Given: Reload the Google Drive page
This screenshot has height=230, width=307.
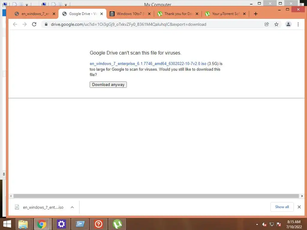Looking at the screenshot, I should point(34,25).
